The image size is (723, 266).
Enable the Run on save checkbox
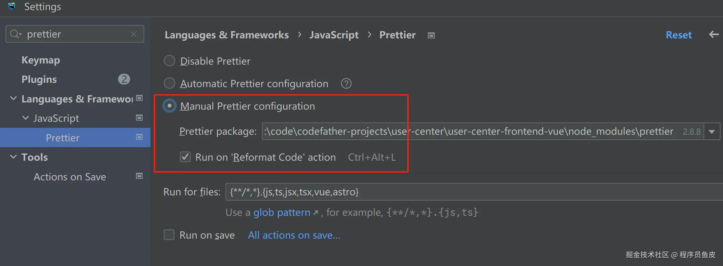tap(169, 235)
